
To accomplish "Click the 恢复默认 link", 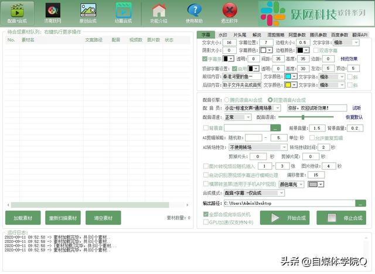I will (354, 117).
